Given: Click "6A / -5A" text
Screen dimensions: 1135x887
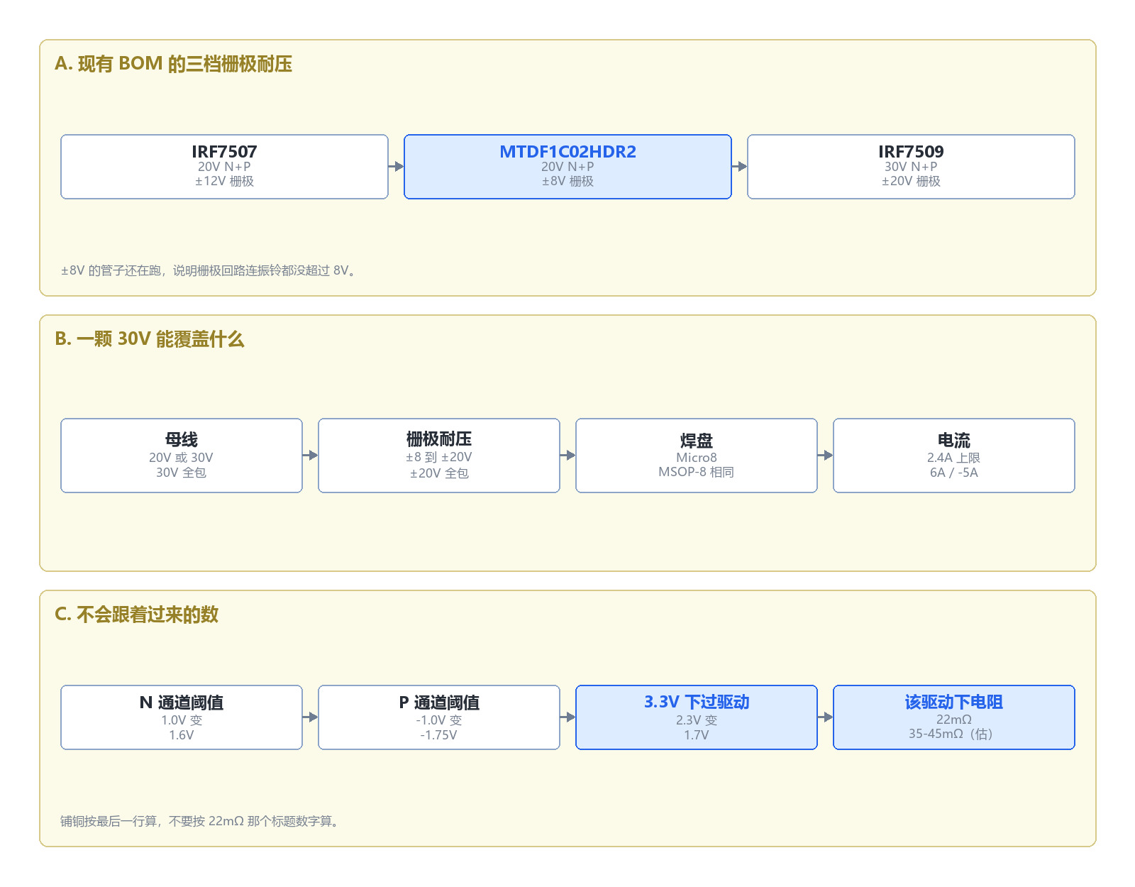Looking at the screenshot, I should click(954, 473).
